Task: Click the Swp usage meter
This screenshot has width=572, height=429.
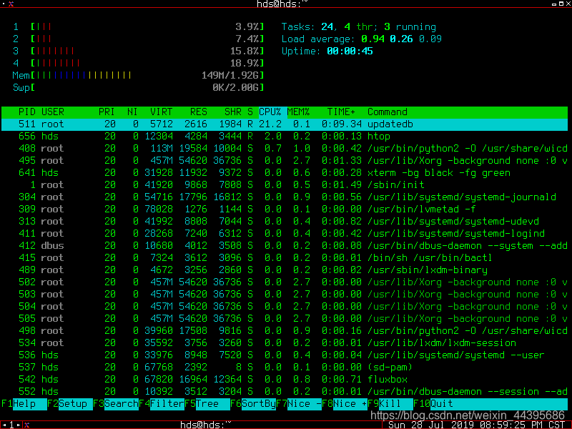Action: [139, 87]
